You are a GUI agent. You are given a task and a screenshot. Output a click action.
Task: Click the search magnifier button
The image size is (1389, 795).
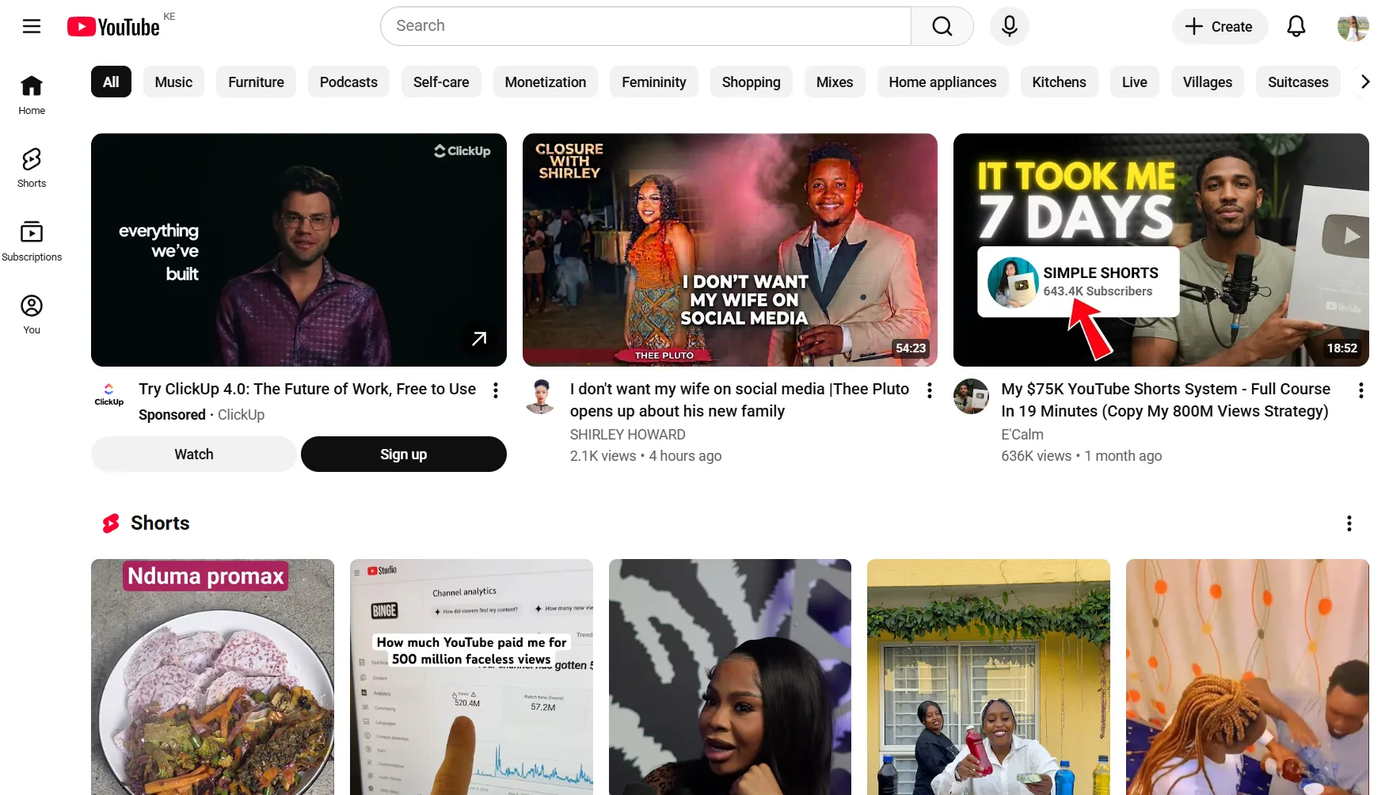(x=942, y=26)
